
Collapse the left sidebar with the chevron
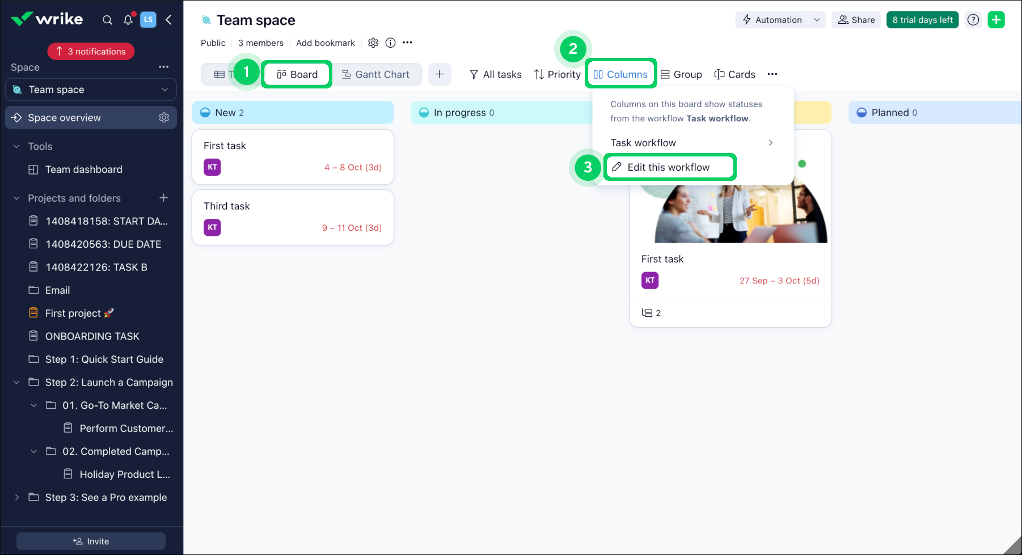click(x=168, y=19)
